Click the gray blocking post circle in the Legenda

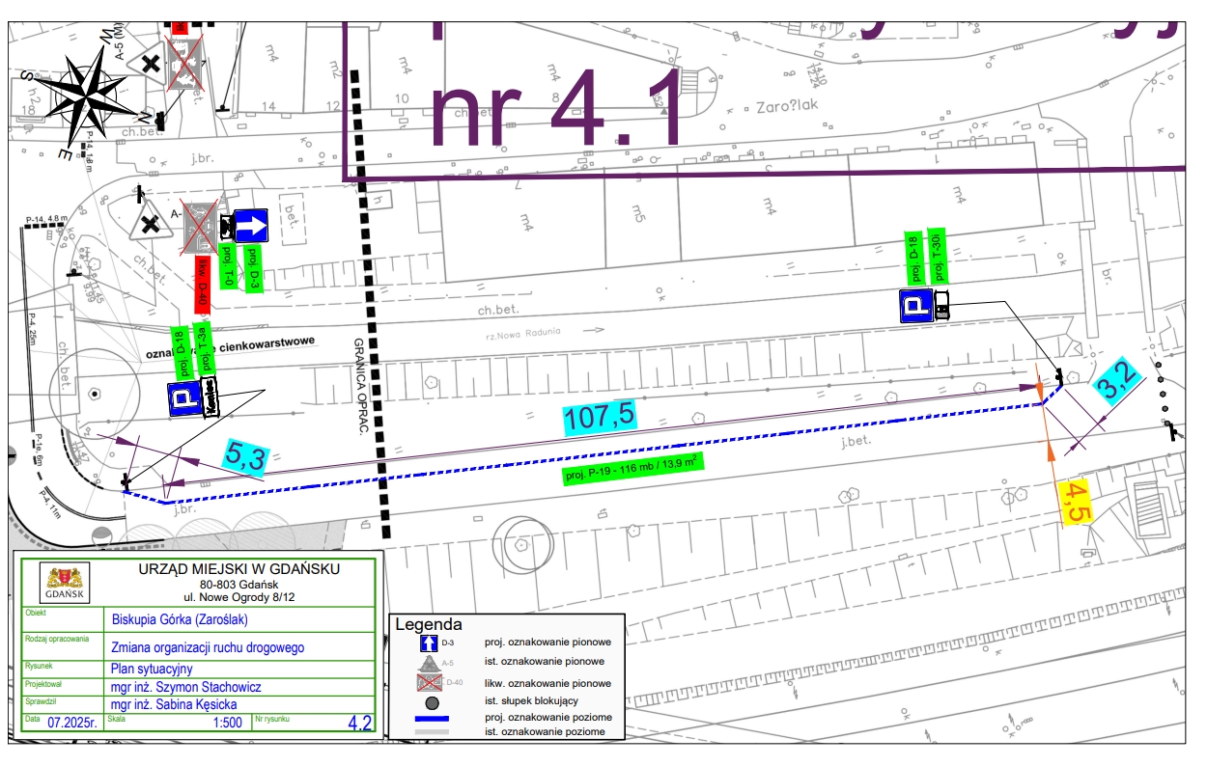click(x=431, y=702)
